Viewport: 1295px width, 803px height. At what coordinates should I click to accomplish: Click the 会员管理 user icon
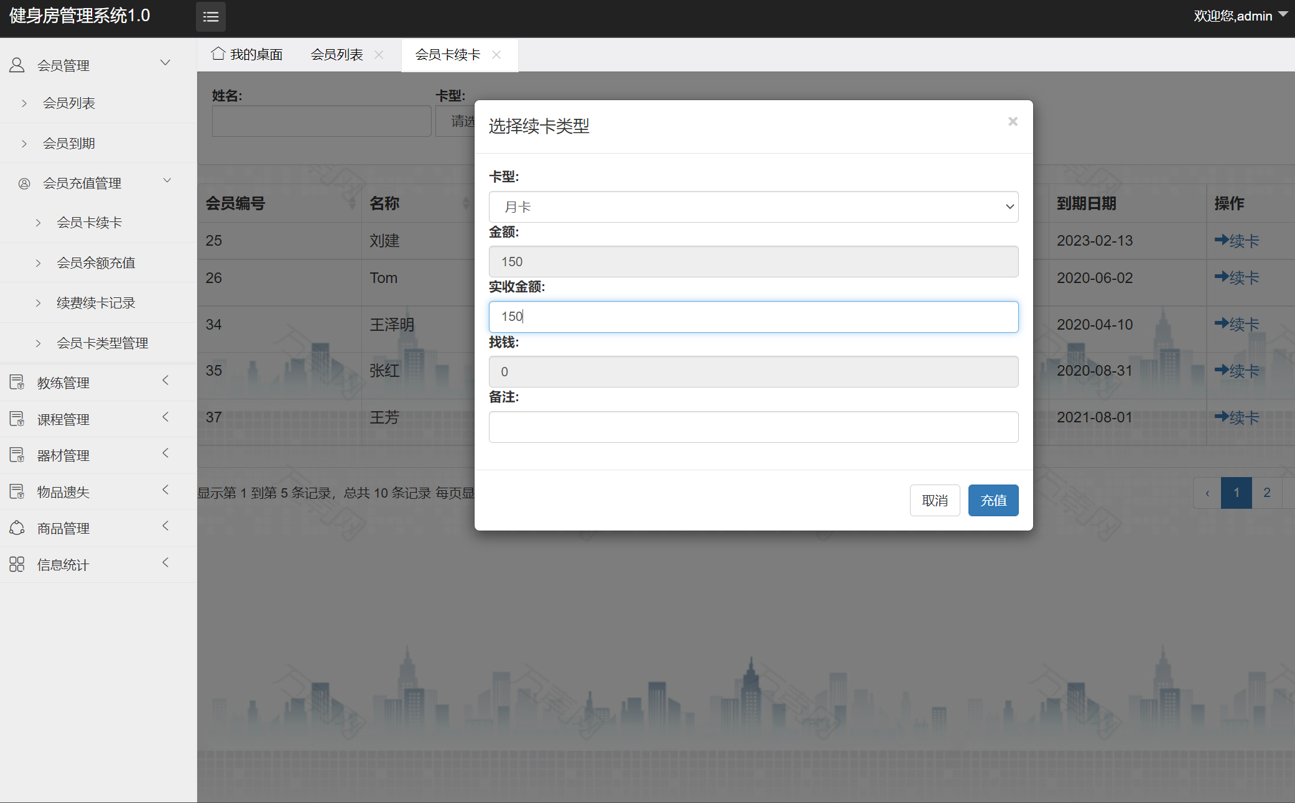(x=17, y=65)
